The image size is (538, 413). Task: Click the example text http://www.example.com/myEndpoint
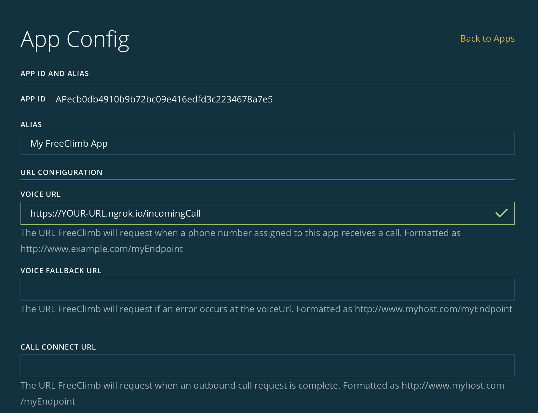click(101, 249)
